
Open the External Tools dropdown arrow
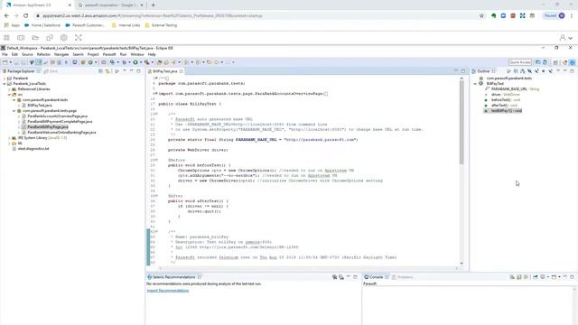(x=153, y=62)
